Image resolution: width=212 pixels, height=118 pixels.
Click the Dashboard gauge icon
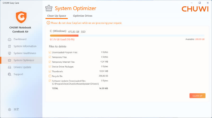click(x=10, y=40)
